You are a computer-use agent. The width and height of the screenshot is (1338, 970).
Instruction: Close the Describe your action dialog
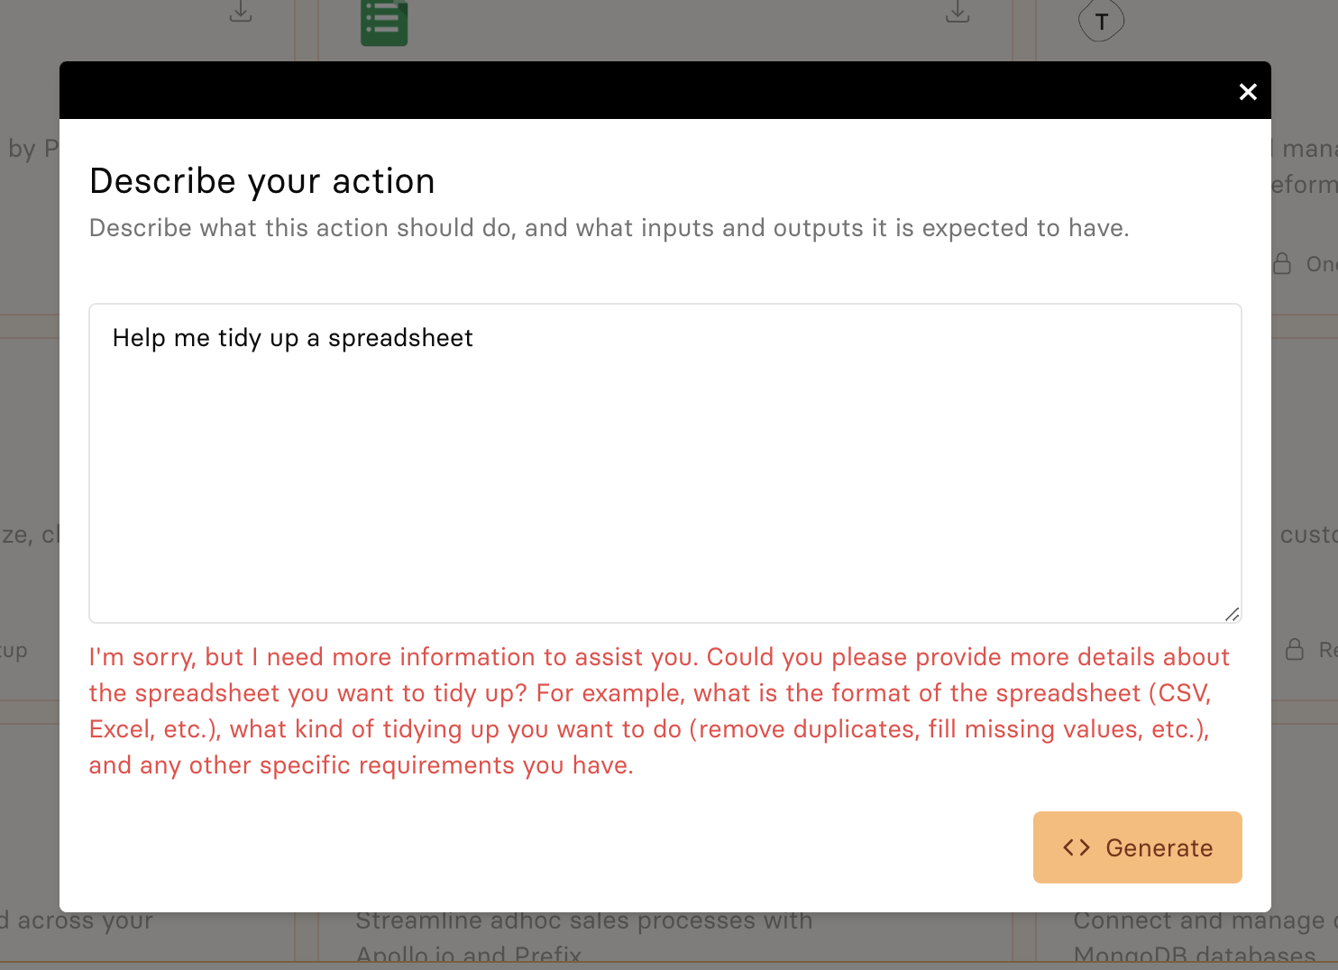coord(1248,92)
